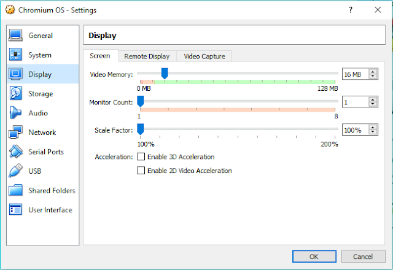Increase Scale Factor with up arrow

click(x=373, y=128)
